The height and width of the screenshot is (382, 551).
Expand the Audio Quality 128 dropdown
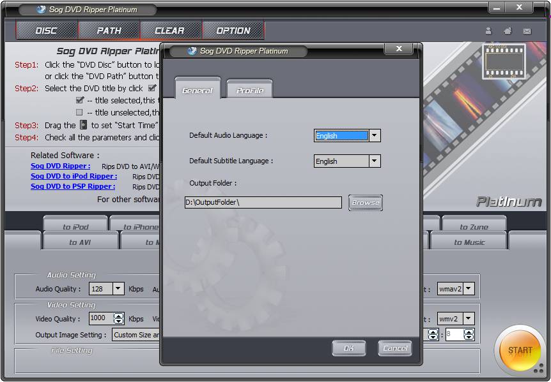[118, 289]
